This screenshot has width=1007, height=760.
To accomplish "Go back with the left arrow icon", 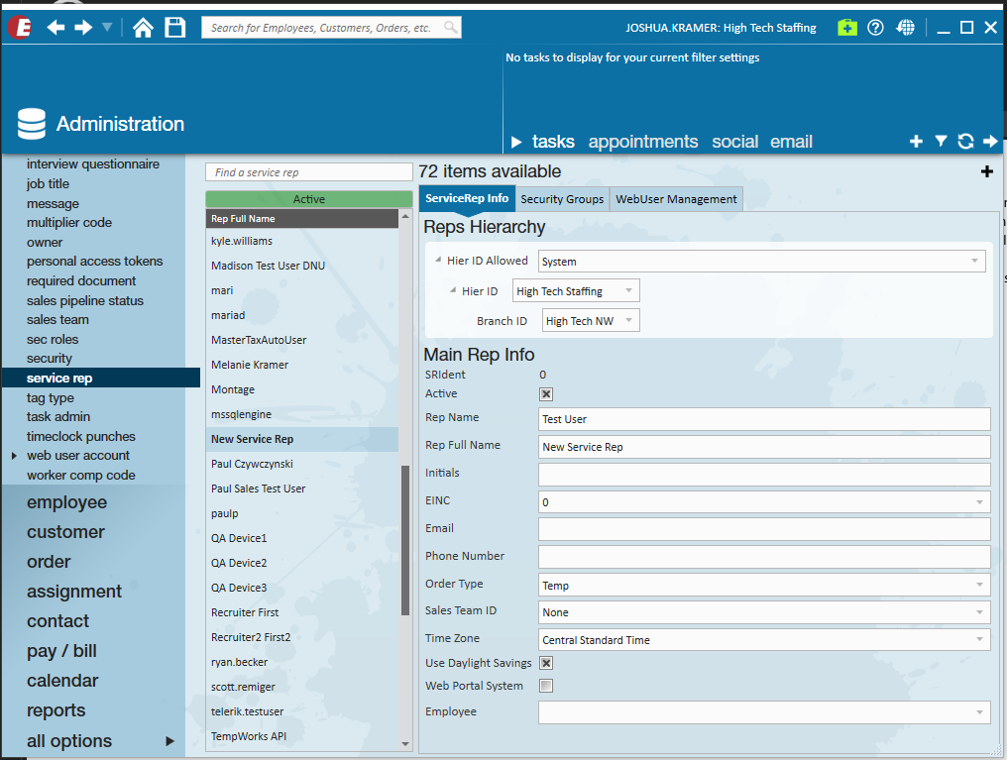I will [56, 28].
